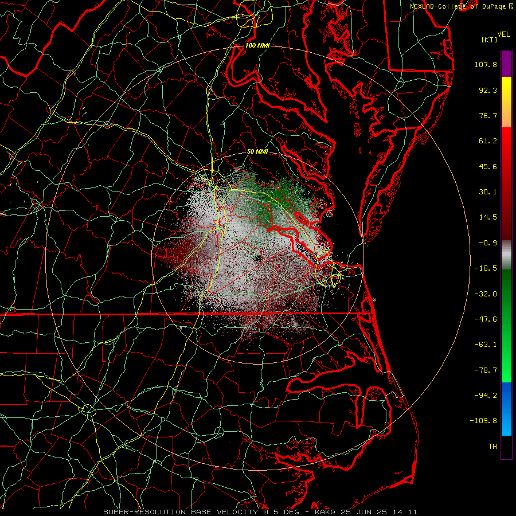
Task: Click the VEL legend title
Action: (x=503, y=34)
